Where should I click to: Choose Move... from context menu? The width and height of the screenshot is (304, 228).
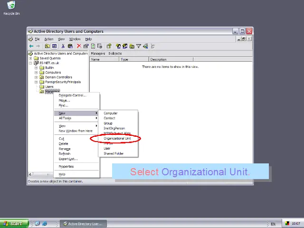point(76,100)
